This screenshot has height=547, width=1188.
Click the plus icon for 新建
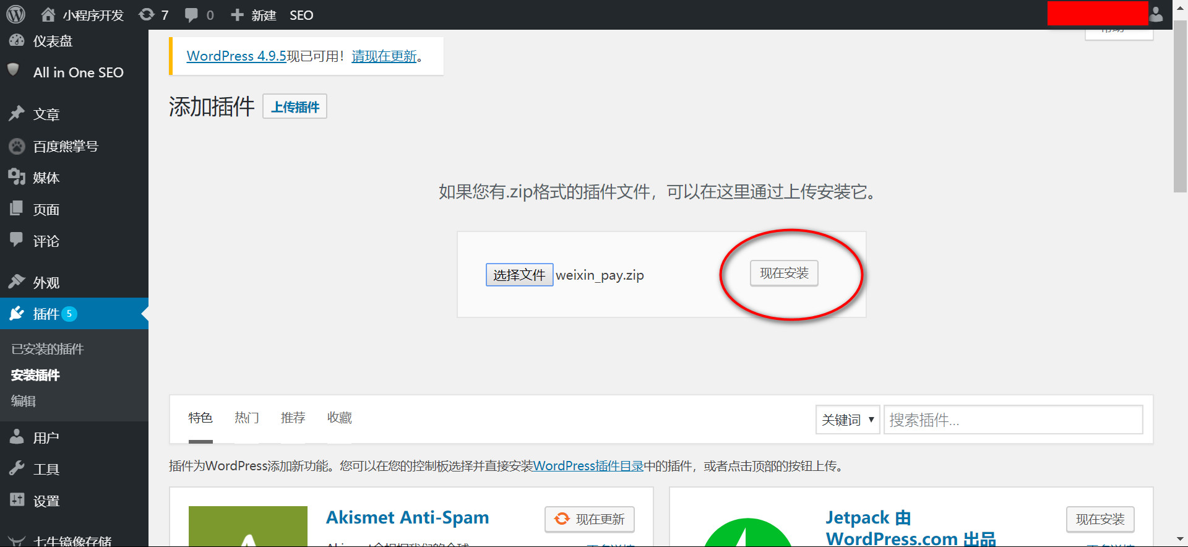237,14
